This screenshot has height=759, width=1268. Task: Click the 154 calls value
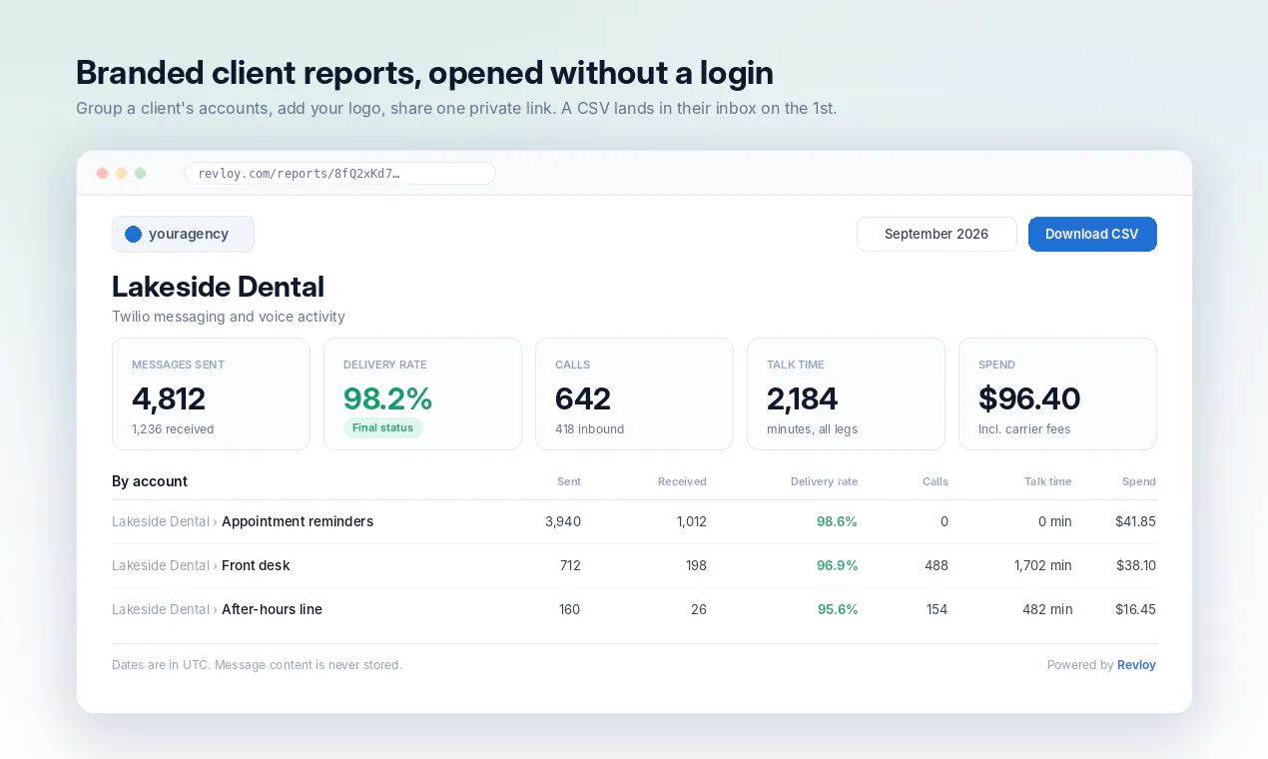[x=938, y=609]
